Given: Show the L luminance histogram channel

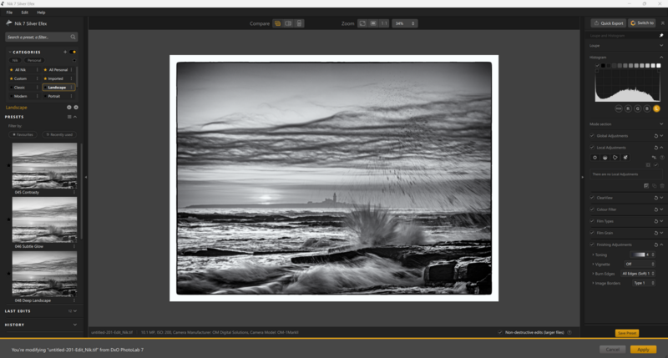Looking at the screenshot, I should click(656, 108).
